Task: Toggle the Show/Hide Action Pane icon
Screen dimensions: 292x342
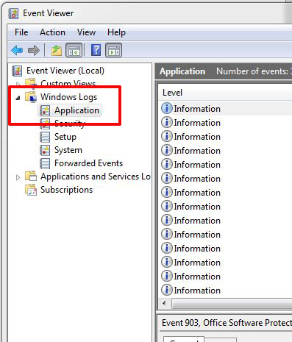Action: tap(113, 50)
